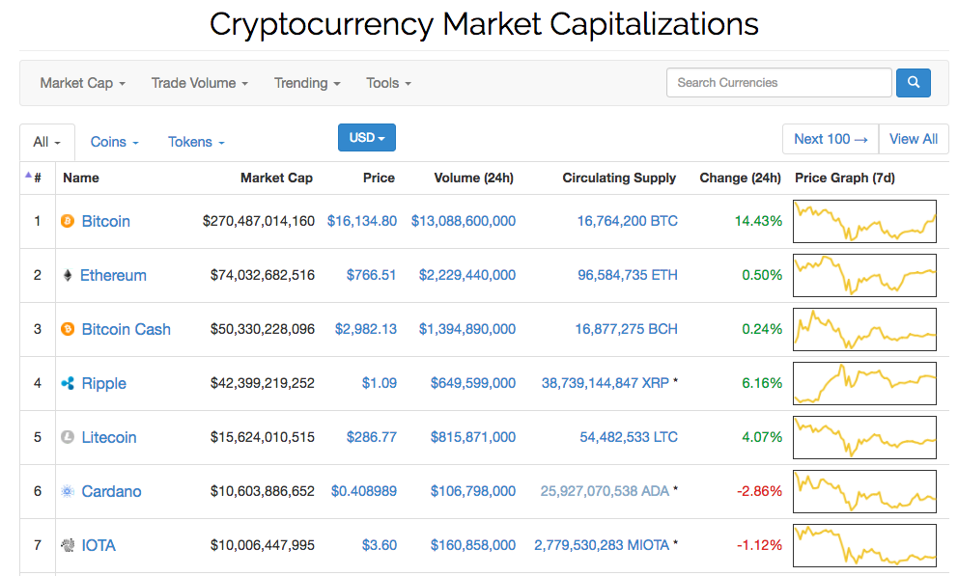Click supply 2,779,530,283 MIOTA
The height and width of the screenshot is (576, 958).
[602, 545]
